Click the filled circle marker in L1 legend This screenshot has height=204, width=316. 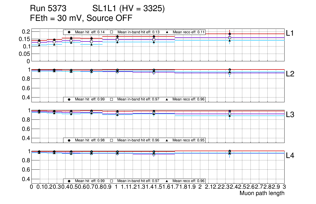(69, 32)
